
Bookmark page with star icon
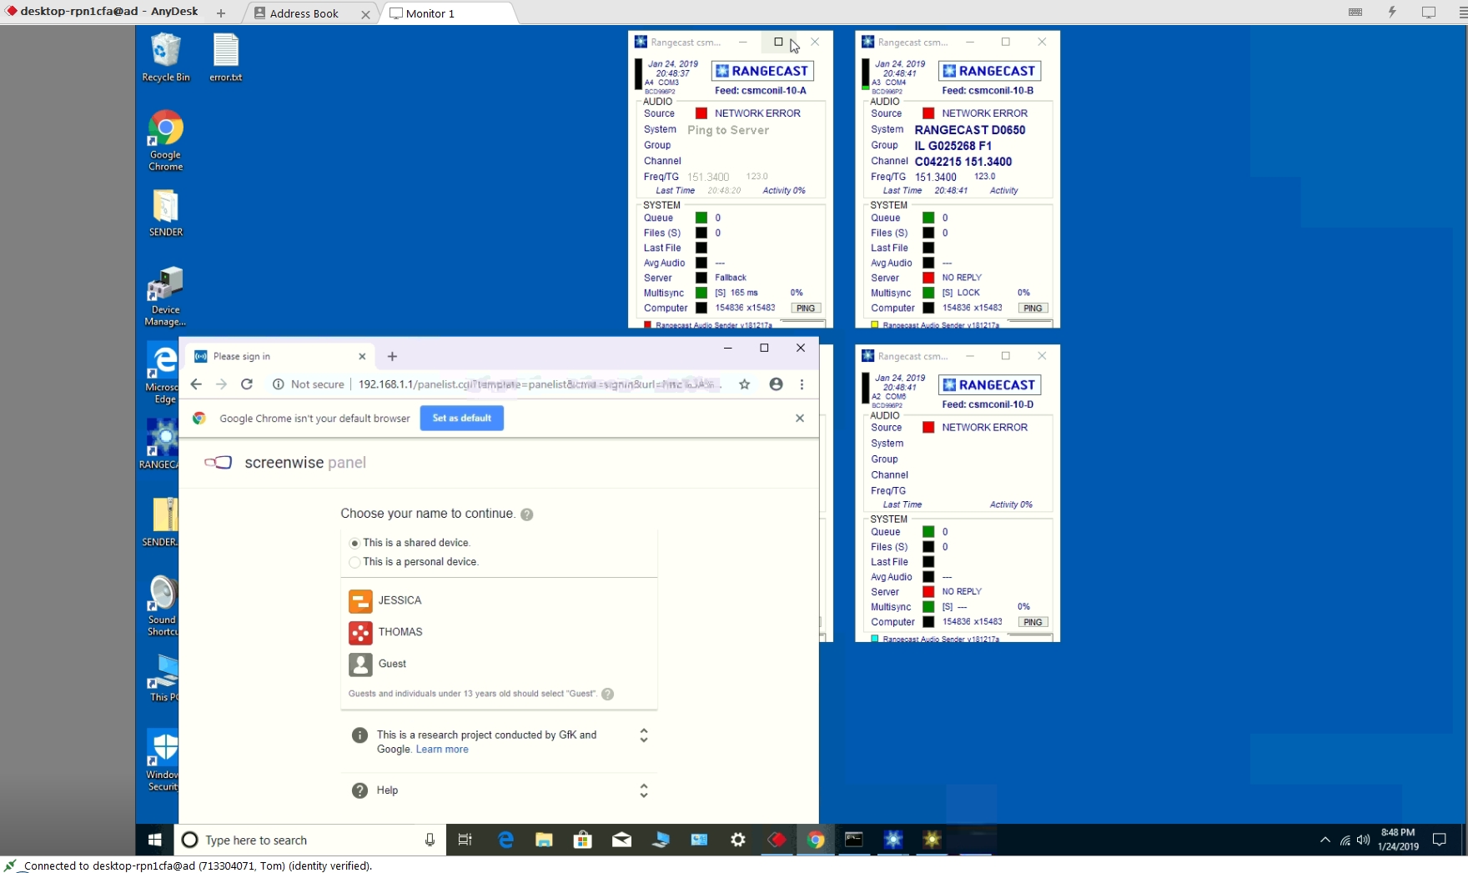(745, 384)
